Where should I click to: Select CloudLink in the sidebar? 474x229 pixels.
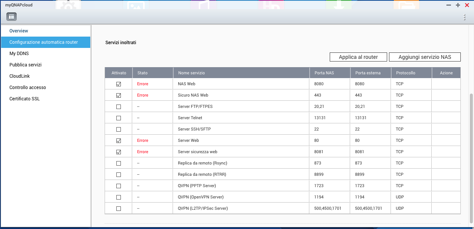click(x=20, y=76)
